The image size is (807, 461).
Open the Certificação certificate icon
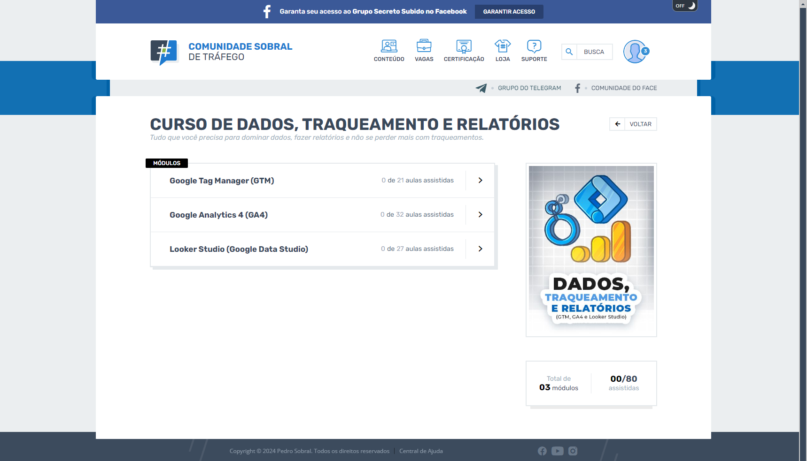pyautogui.click(x=464, y=46)
